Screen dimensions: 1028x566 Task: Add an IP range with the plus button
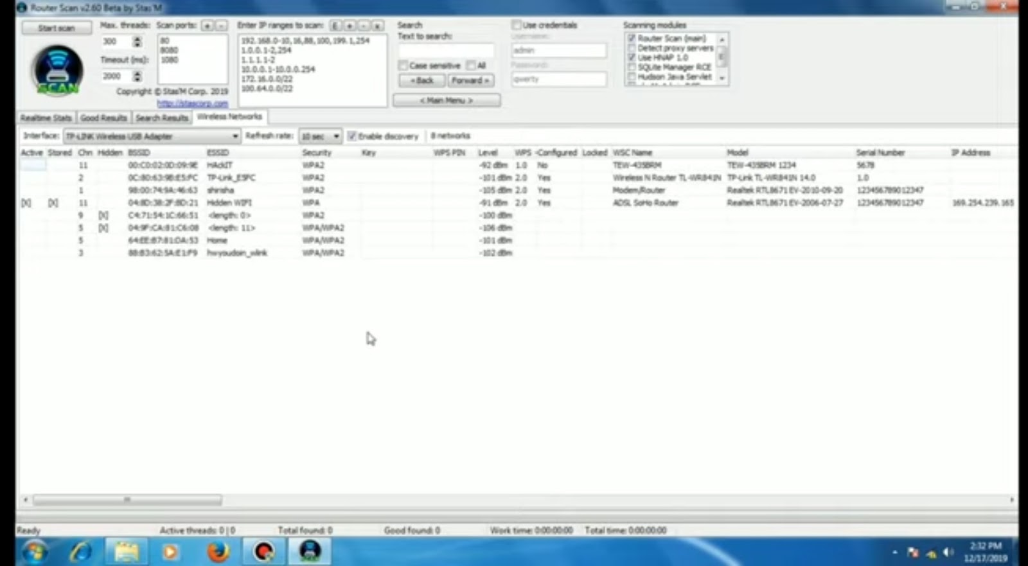click(x=350, y=26)
